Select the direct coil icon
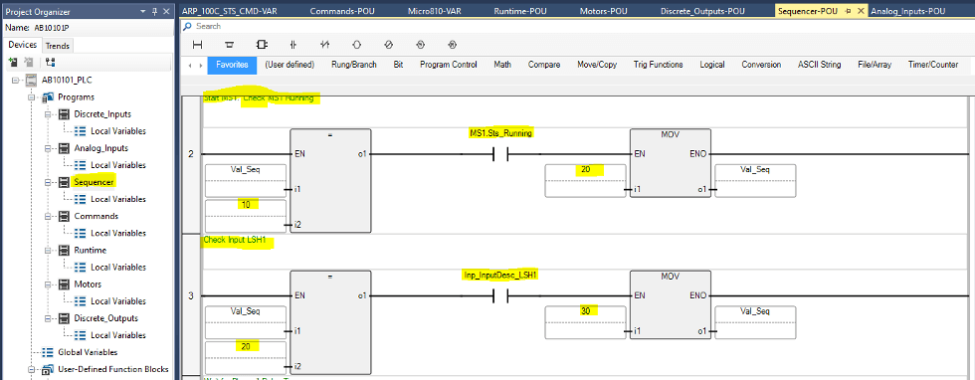975x380 pixels. coord(356,45)
